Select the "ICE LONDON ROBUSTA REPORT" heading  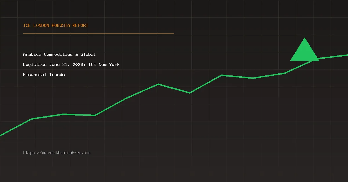56,25
